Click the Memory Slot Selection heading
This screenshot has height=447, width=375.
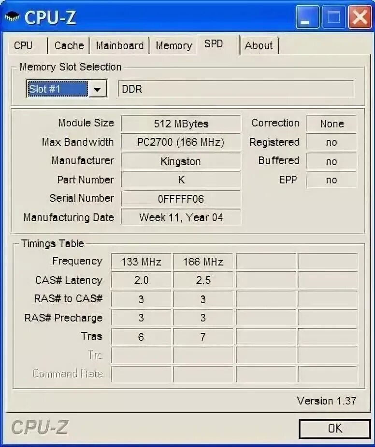click(70, 67)
